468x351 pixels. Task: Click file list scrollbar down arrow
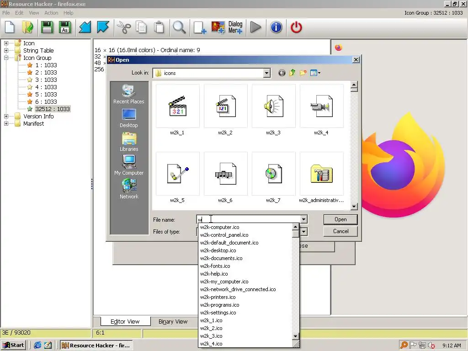click(354, 206)
